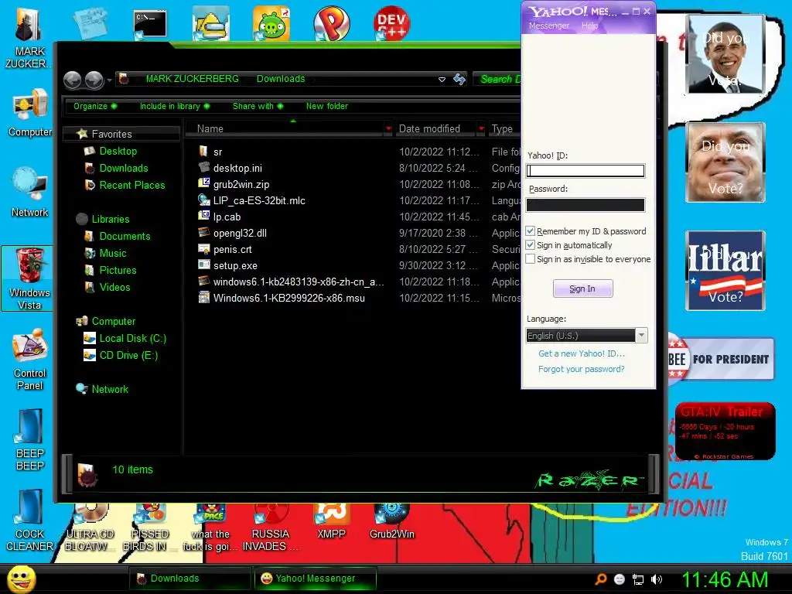Screen dimensions: 792x594
Task: Open the Computer desktop icon
Action: (29, 112)
